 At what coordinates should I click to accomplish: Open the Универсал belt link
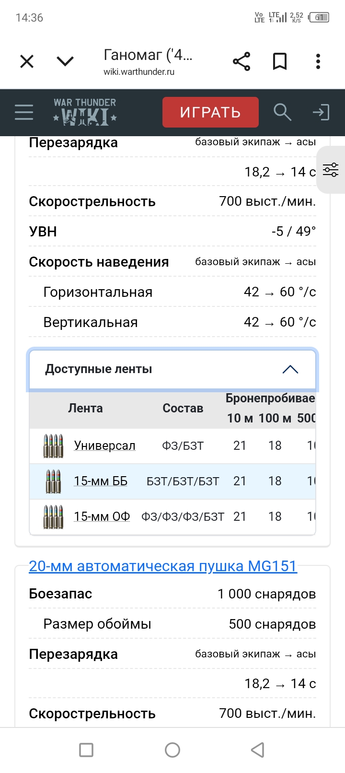104,445
